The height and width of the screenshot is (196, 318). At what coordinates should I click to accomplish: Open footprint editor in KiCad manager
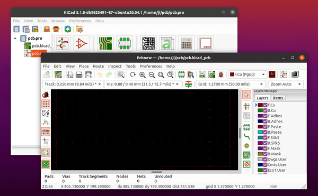pos(125,43)
